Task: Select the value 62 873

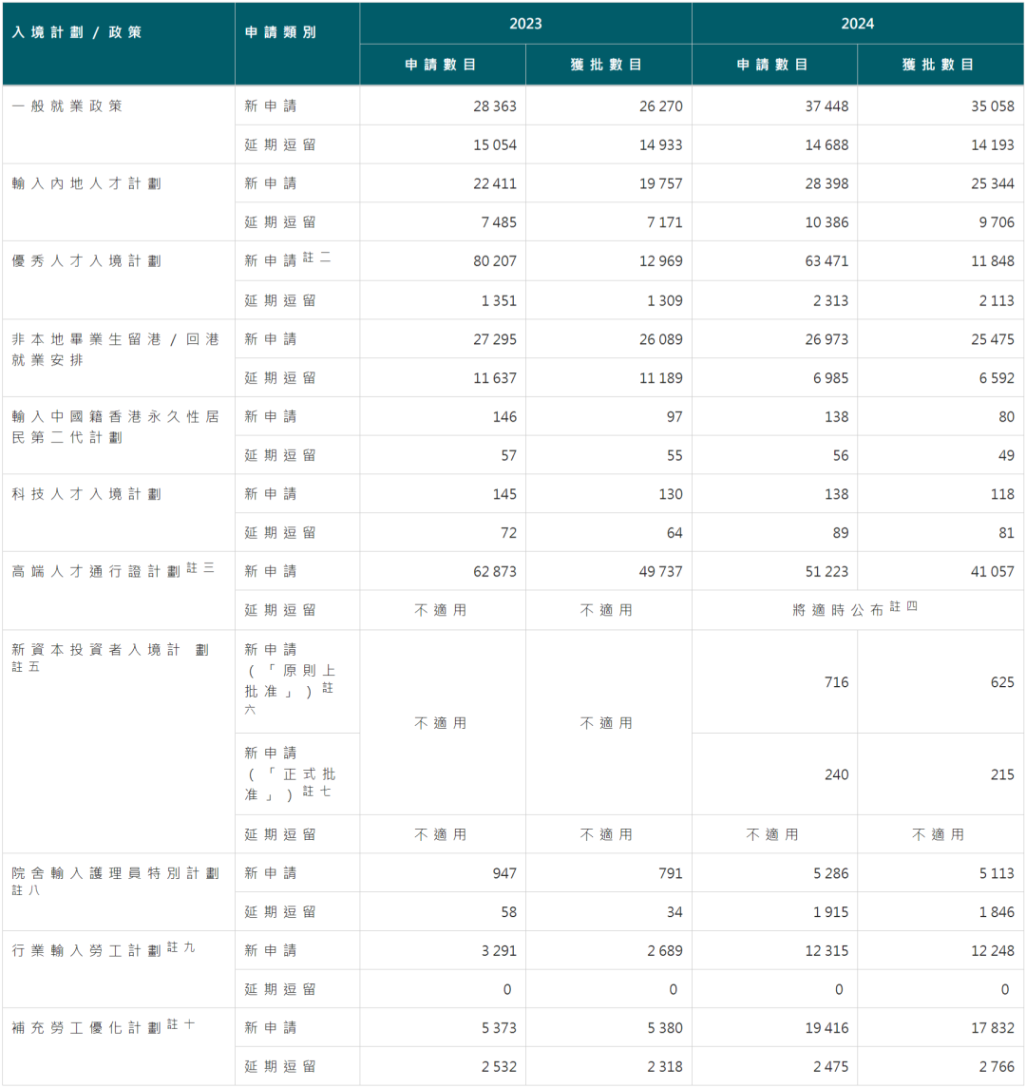Action: point(495,572)
